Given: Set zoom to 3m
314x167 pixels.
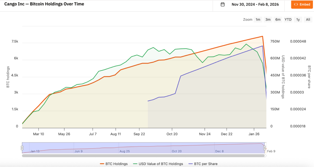Looking at the screenshot, I should tap(268, 19).
